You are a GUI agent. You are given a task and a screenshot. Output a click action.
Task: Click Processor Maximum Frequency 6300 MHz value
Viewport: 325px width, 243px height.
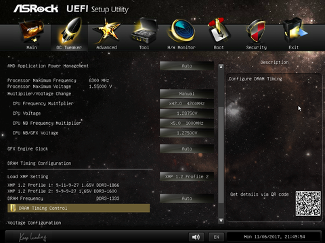point(99,80)
